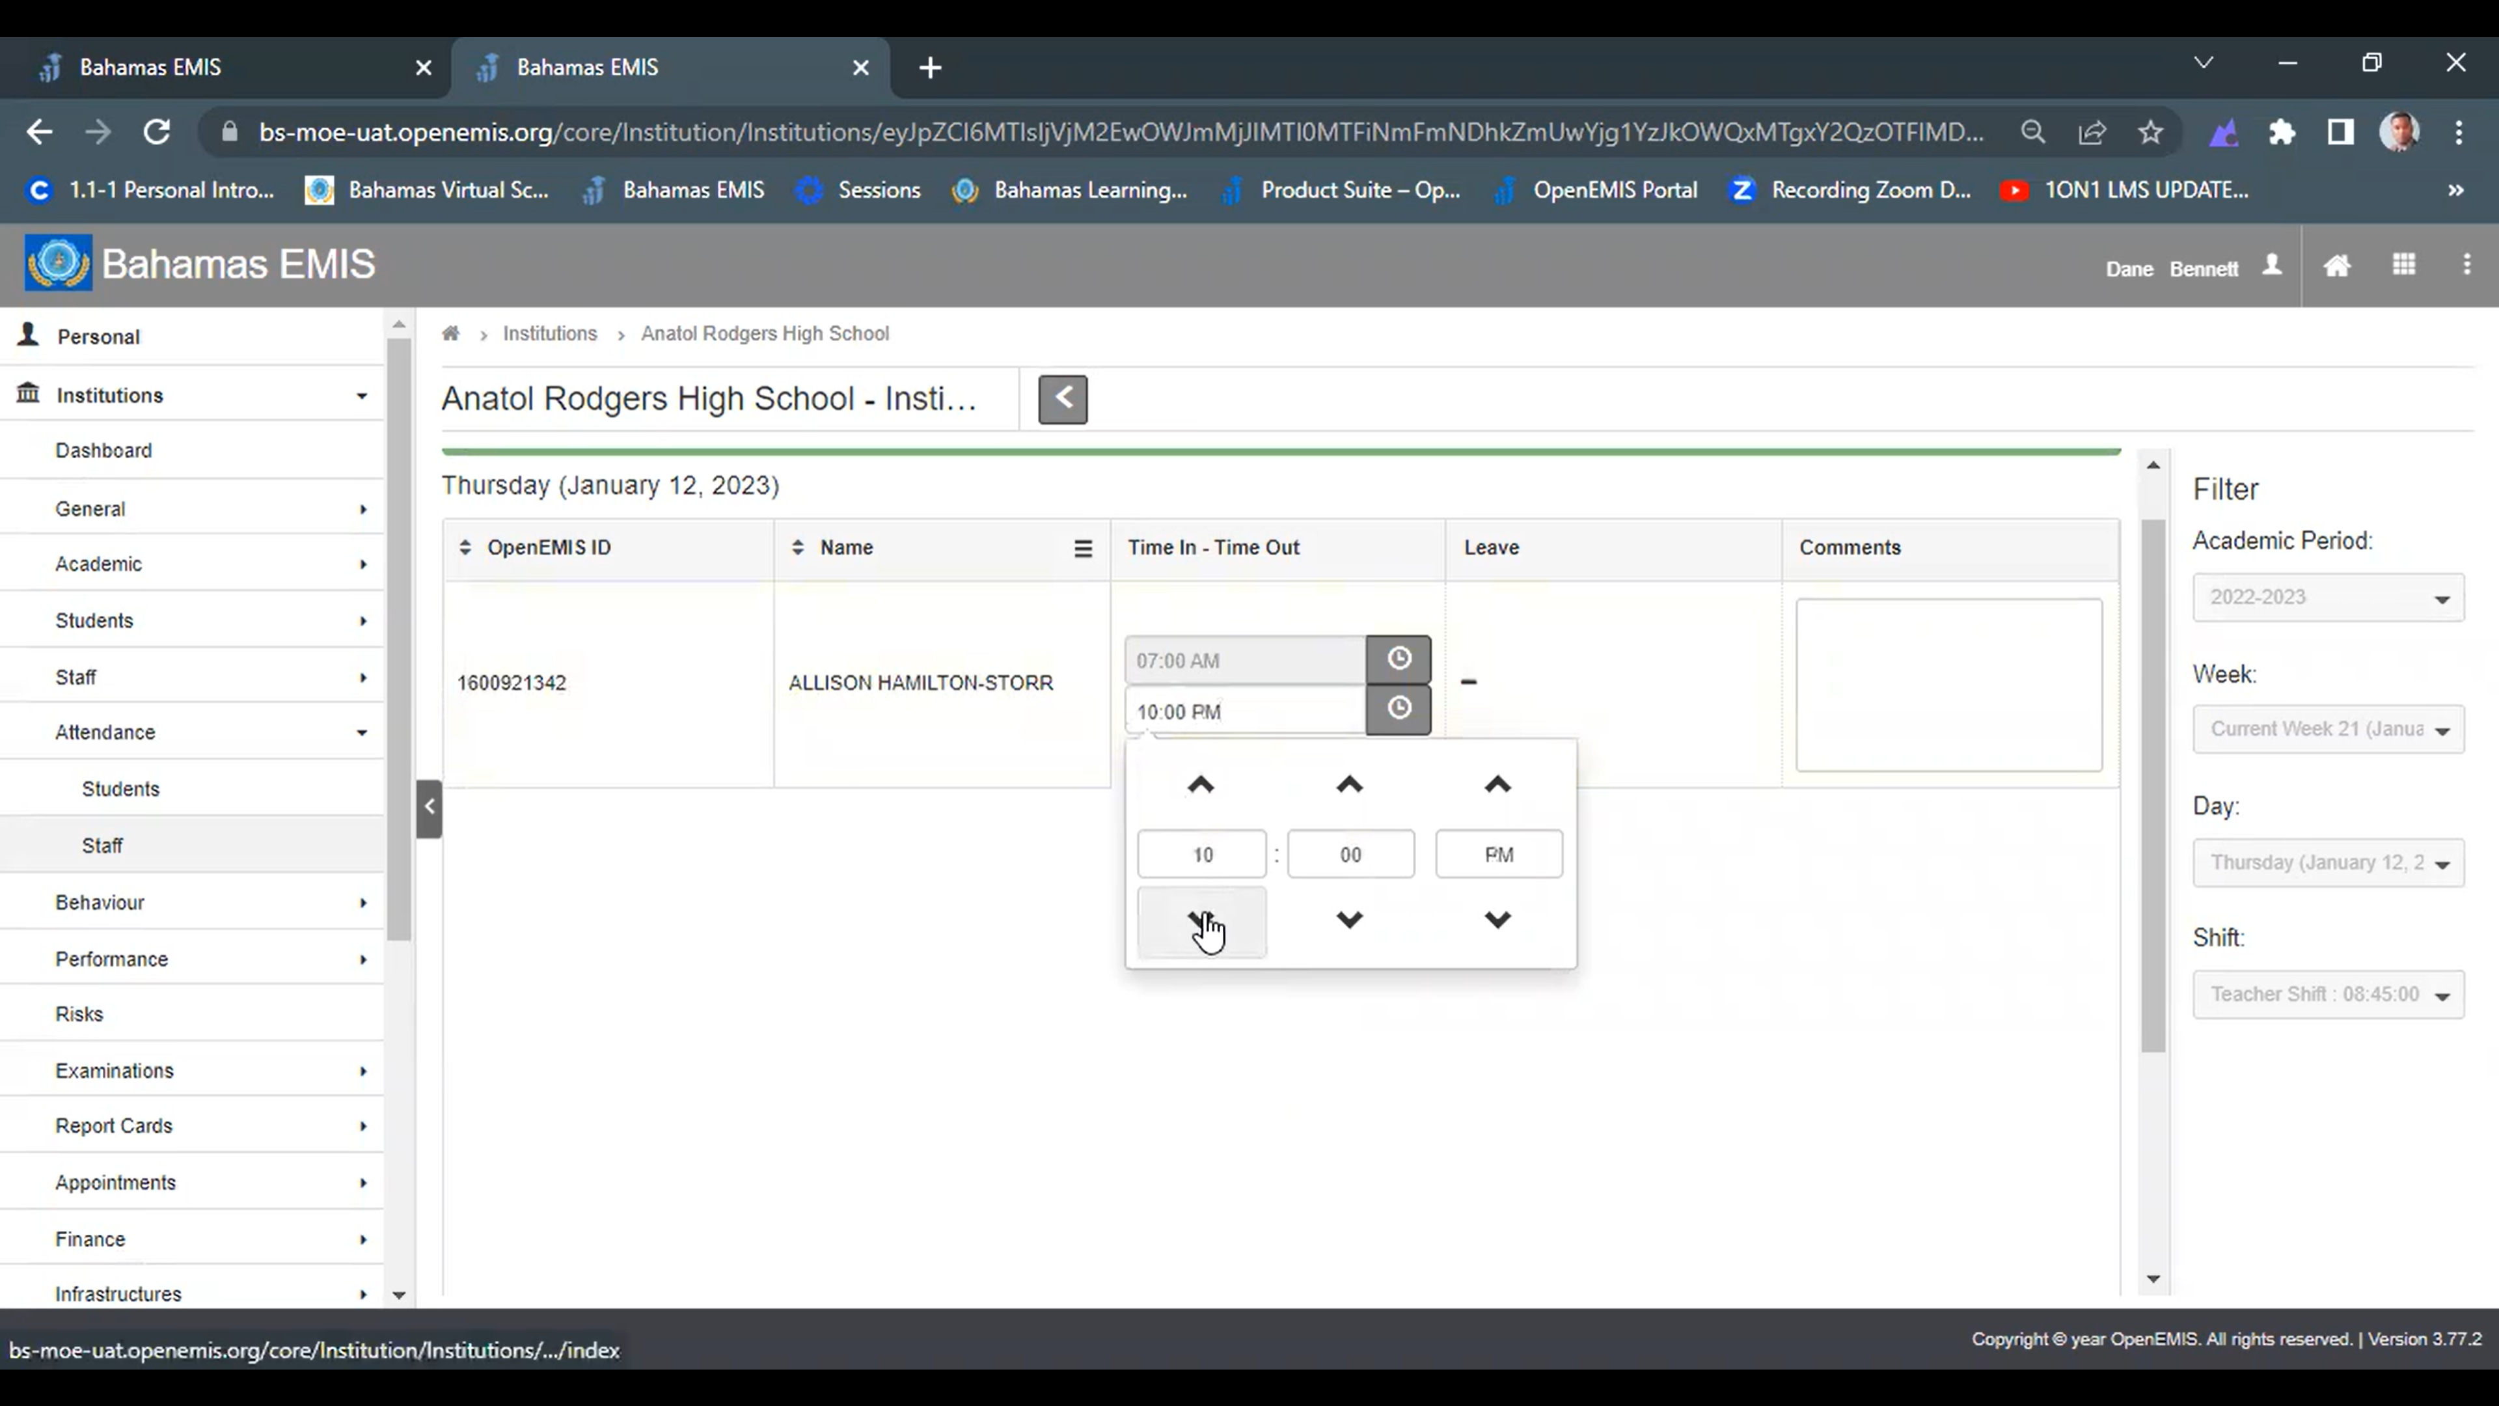Close the second Bahamas EMIS tab
The width and height of the screenshot is (2499, 1406).
pos(860,67)
